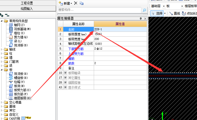Edit the name value ZSB-1

click(120, 29)
